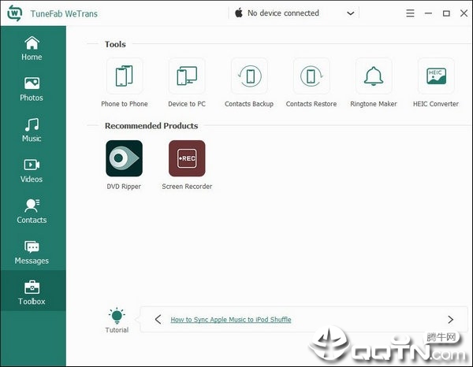Click the DVD Ripper product icon
The width and height of the screenshot is (473, 367).
[124, 158]
